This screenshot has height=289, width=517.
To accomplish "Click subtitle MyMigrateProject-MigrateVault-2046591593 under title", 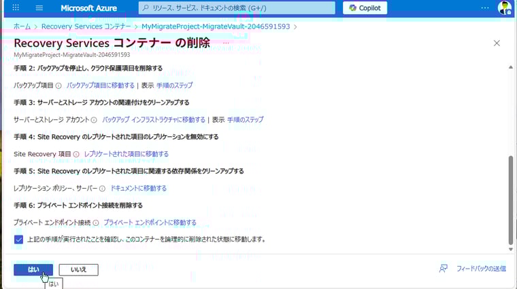I will (x=72, y=55).
